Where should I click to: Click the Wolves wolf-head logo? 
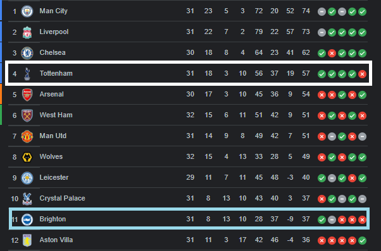(27, 157)
